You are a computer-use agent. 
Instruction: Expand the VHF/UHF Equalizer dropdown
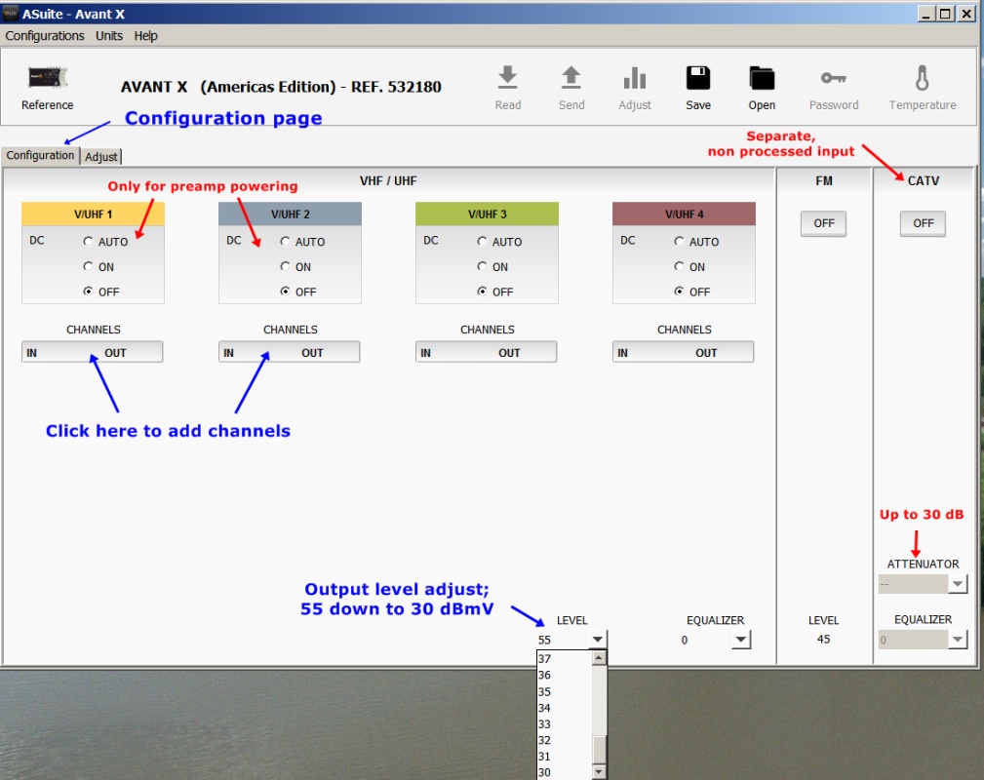(741, 641)
